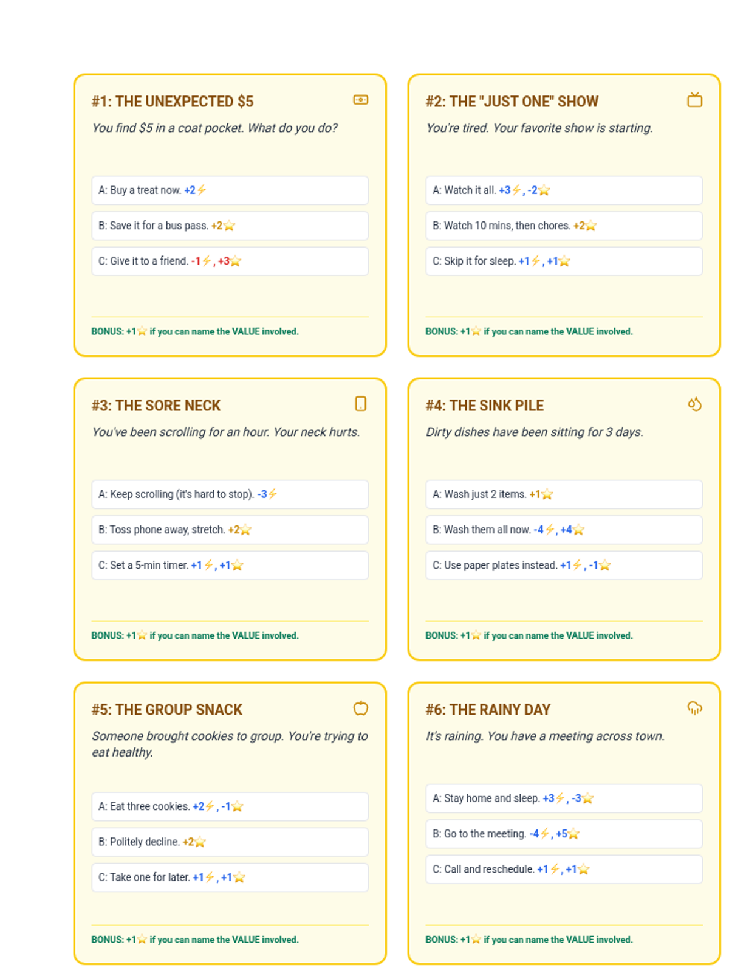
Task: Click the phone icon on card #3
Action: pyautogui.click(x=360, y=404)
